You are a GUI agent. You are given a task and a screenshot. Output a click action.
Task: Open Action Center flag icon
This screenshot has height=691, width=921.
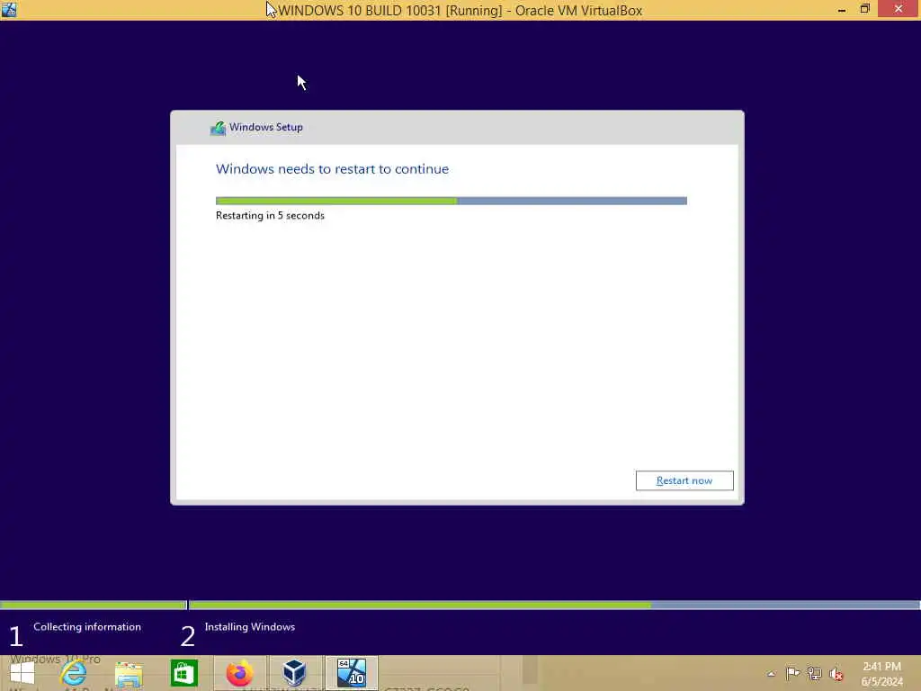792,673
